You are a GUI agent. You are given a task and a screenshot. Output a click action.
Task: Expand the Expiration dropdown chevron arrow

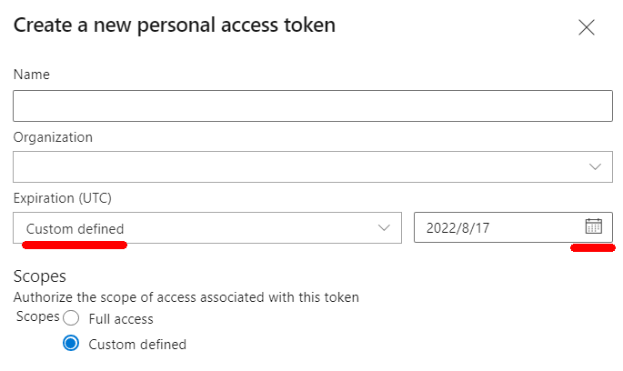(384, 228)
